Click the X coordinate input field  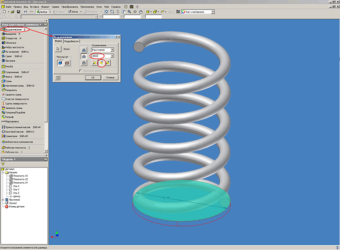pos(111,17)
